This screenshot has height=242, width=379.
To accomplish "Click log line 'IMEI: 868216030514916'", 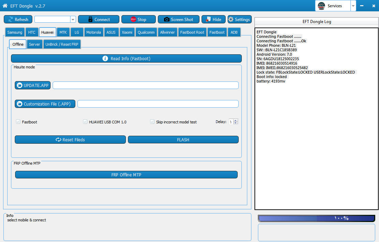I will [277, 63].
